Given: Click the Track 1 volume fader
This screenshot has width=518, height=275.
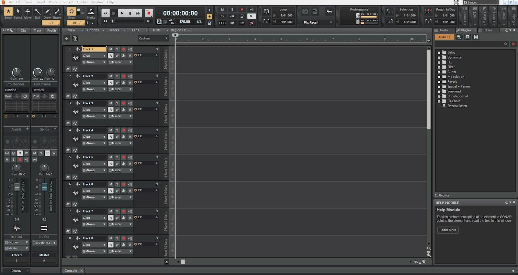Looking at the screenshot, I should tap(17, 187).
